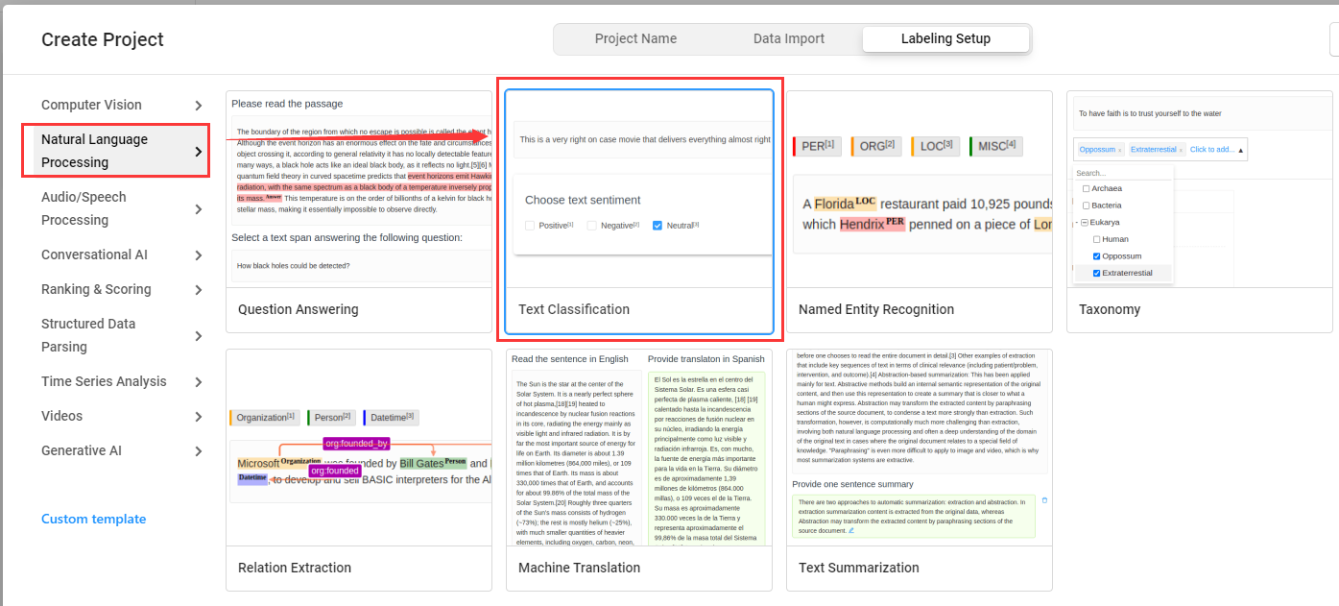Remove the Oppossum tag chip
The image size is (1339, 606).
(x=1120, y=150)
